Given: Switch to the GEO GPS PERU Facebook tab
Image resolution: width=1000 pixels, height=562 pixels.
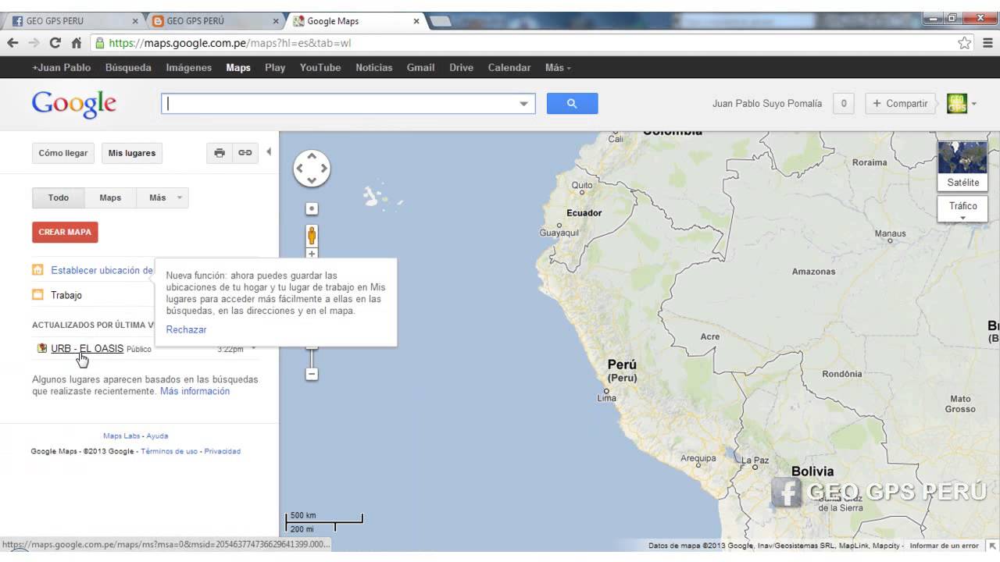Looking at the screenshot, I should [x=74, y=21].
